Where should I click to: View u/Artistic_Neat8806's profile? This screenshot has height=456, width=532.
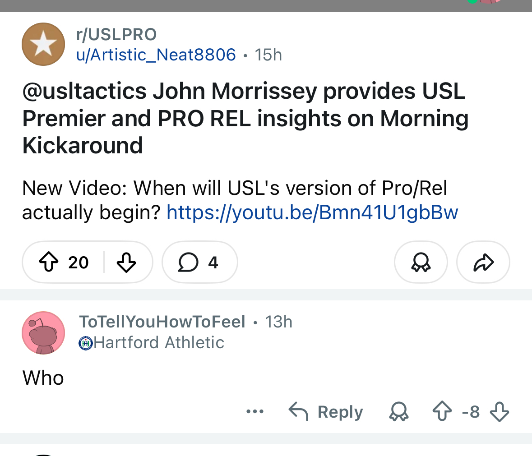(156, 55)
